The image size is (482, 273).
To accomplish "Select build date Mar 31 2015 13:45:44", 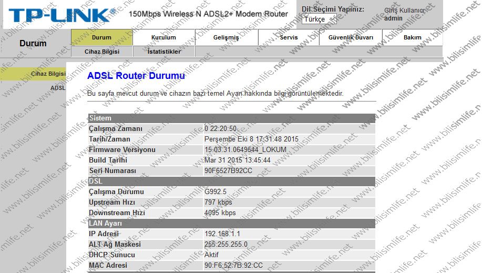I will pyautogui.click(x=237, y=160).
